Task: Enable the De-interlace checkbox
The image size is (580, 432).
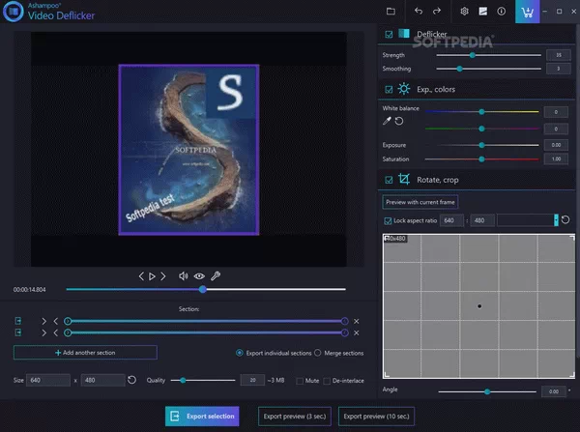Action: point(327,381)
